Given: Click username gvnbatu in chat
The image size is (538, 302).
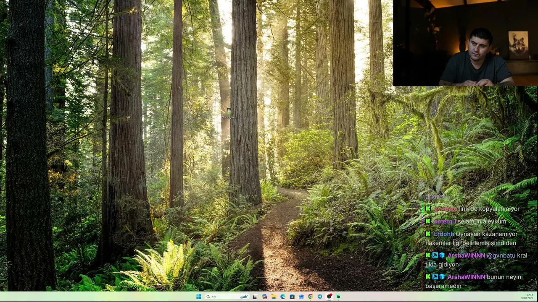Looking at the screenshot, I should [x=445, y=209].
